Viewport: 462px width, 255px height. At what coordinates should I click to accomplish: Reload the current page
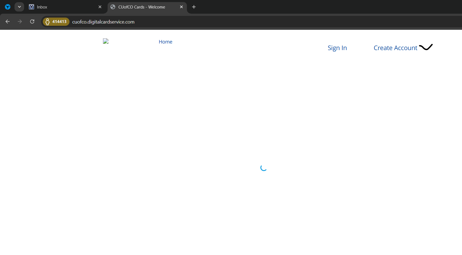32,22
